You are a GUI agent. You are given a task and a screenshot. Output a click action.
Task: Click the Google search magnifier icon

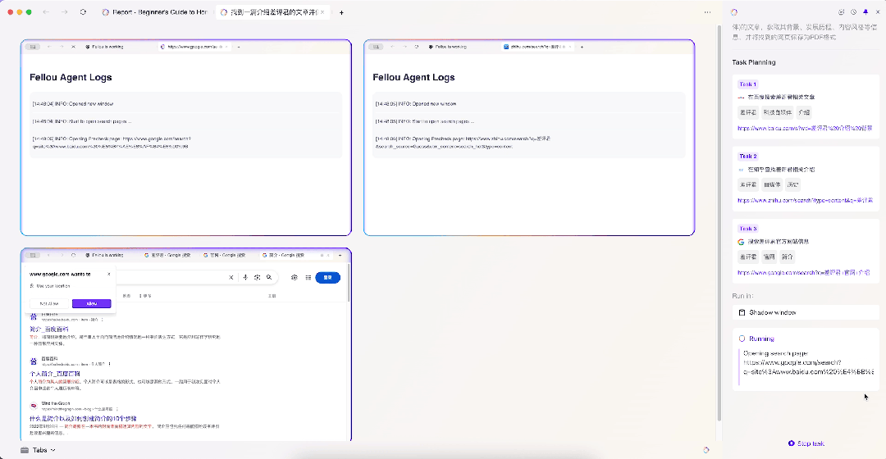click(x=269, y=277)
